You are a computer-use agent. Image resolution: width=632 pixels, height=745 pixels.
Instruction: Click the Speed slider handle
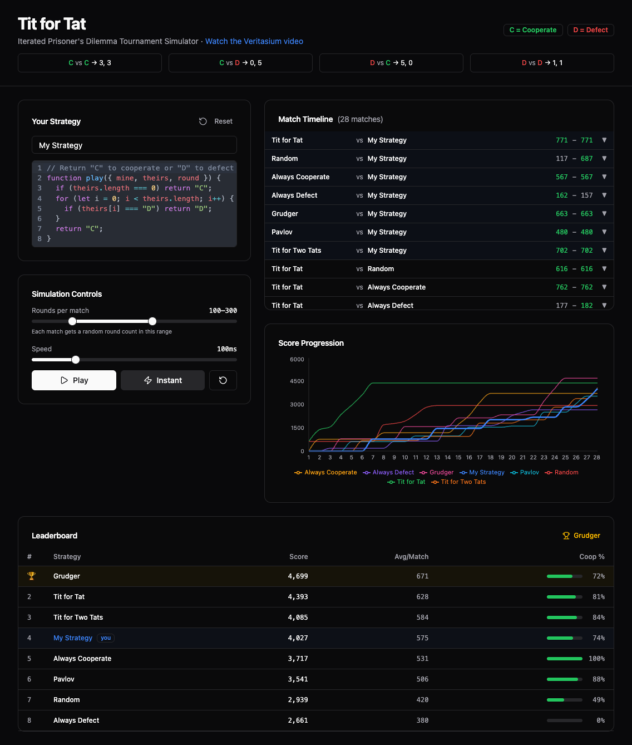pyautogui.click(x=76, y=360)
